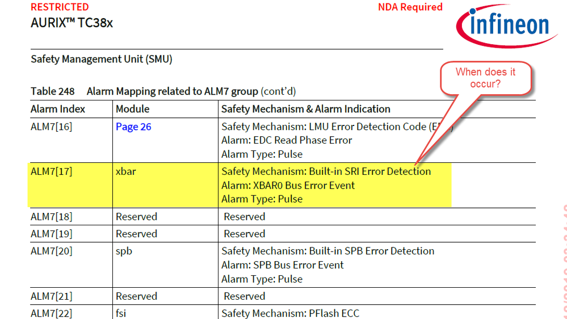
Task: Click 'Safety Mechanism: LMU Error Detection Code' line
Action: click(337, 127)
